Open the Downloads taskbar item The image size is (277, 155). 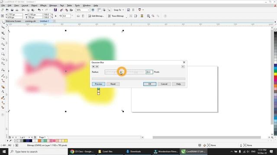(x=134, y=152)
